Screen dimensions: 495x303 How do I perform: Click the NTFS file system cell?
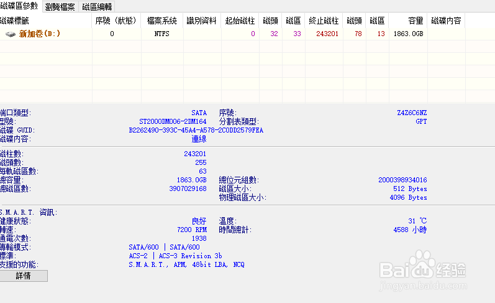pyautogui.click(x=162, y=34)
